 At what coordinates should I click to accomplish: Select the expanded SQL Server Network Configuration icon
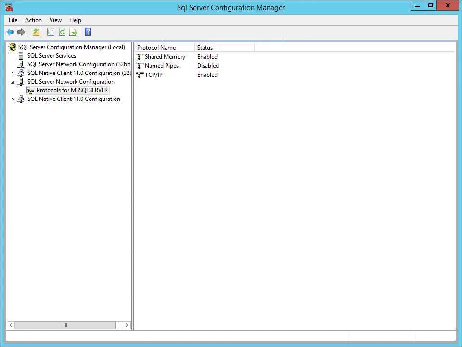[21, 82]
